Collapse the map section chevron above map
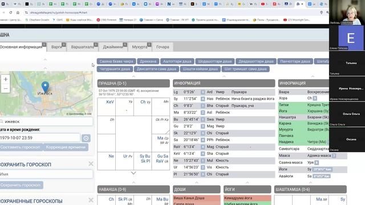Image resolution: width=365 pixels, height=205 pixels. [45, 68]
